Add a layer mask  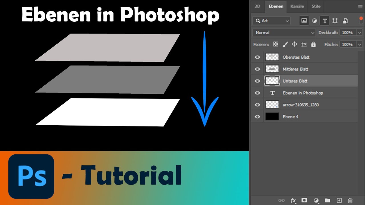pyautogui.click(x=304, y=200)
